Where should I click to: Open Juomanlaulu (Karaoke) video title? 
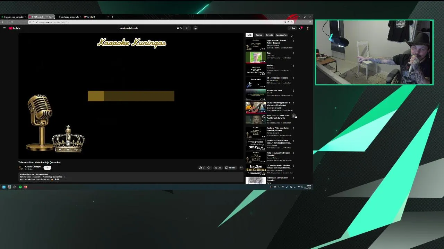click(x=278, y=78)
